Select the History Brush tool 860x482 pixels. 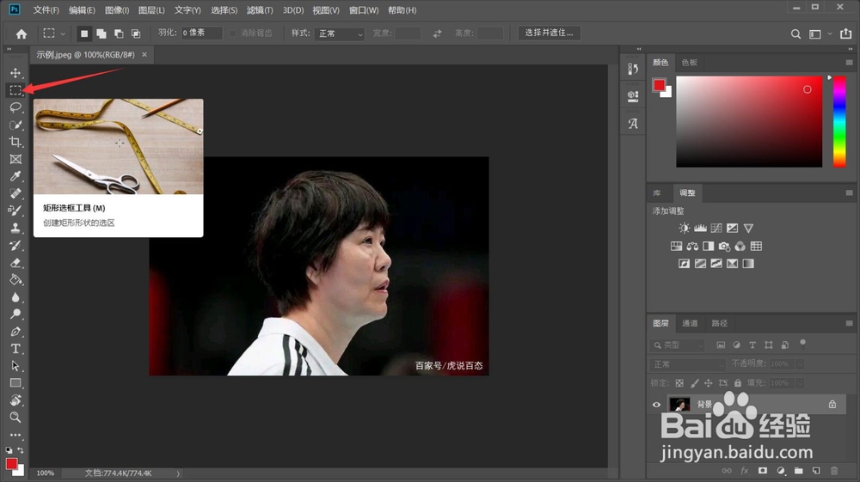15,246
